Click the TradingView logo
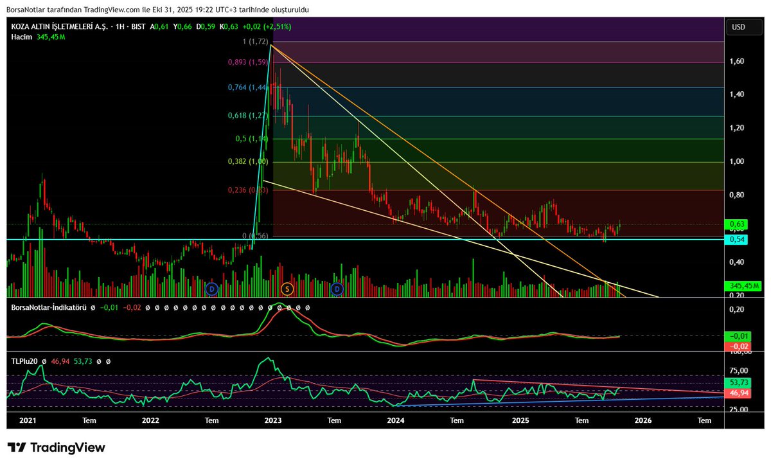 pyautogui.click(x=56, y=447)
